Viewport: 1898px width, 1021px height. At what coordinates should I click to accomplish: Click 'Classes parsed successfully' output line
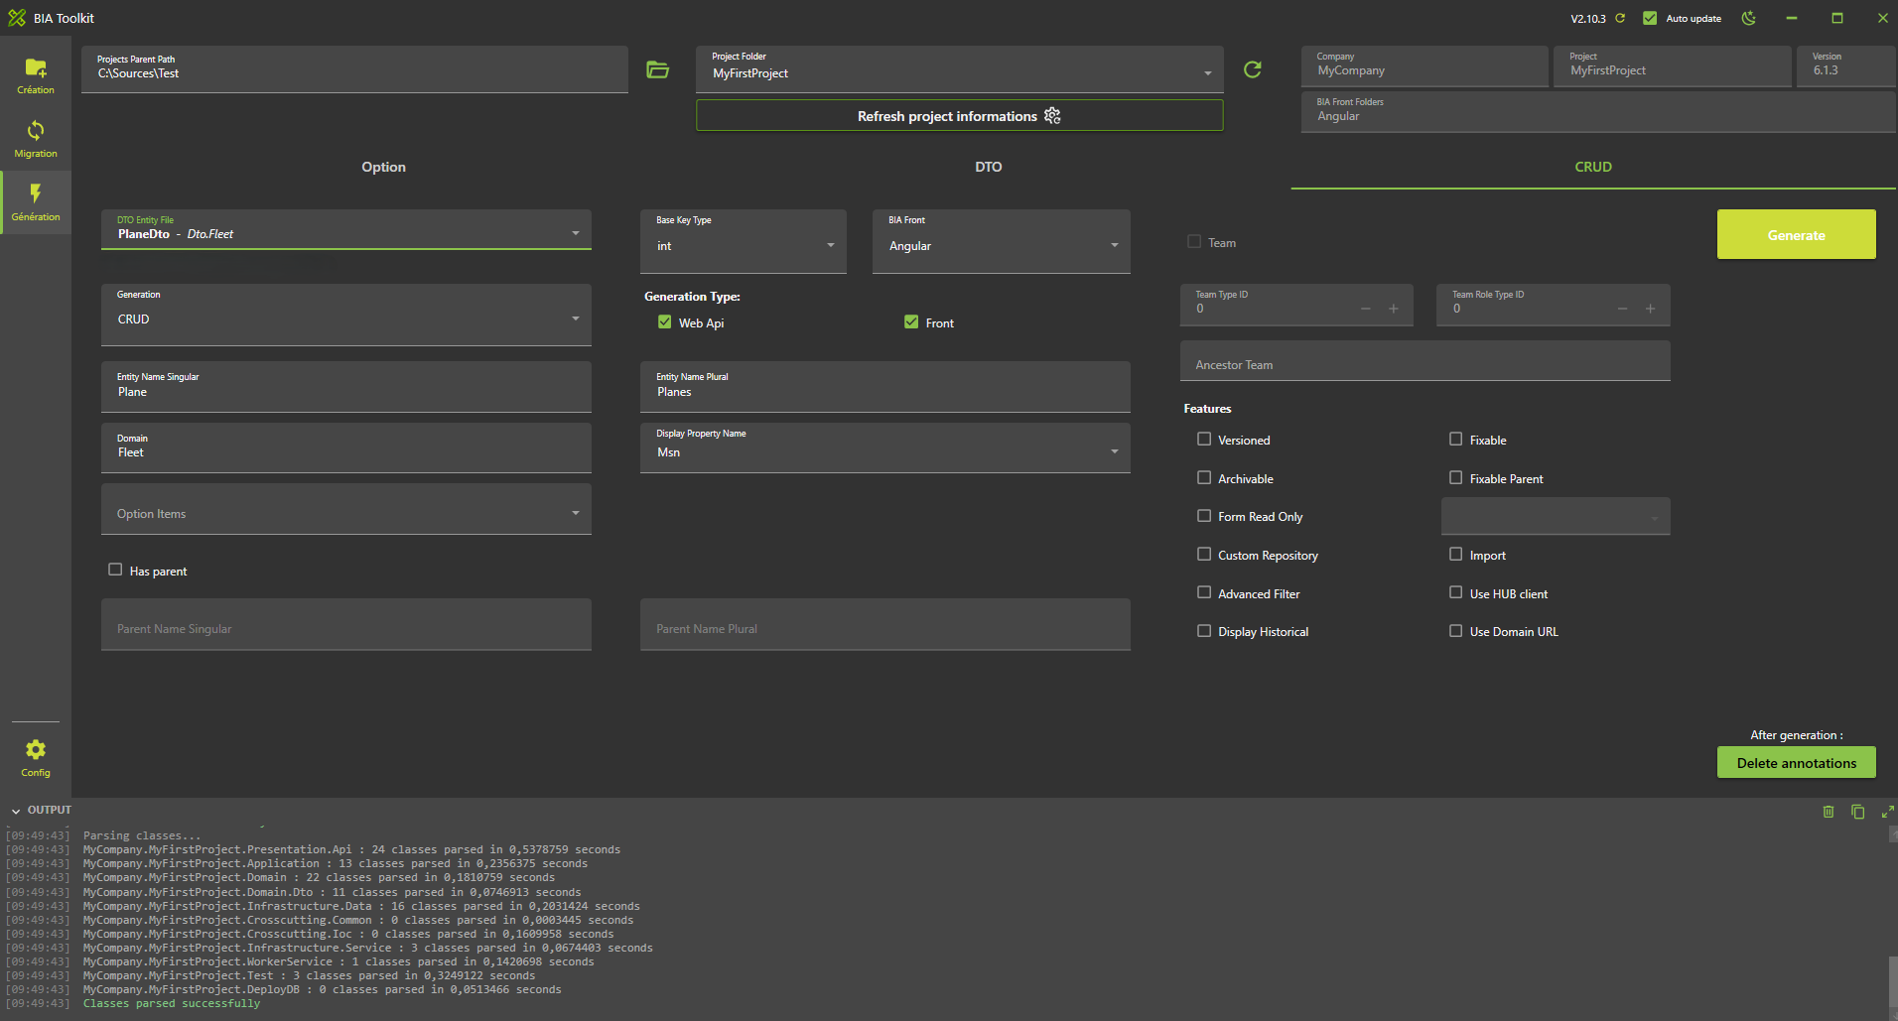click(x=172, y=1003)
